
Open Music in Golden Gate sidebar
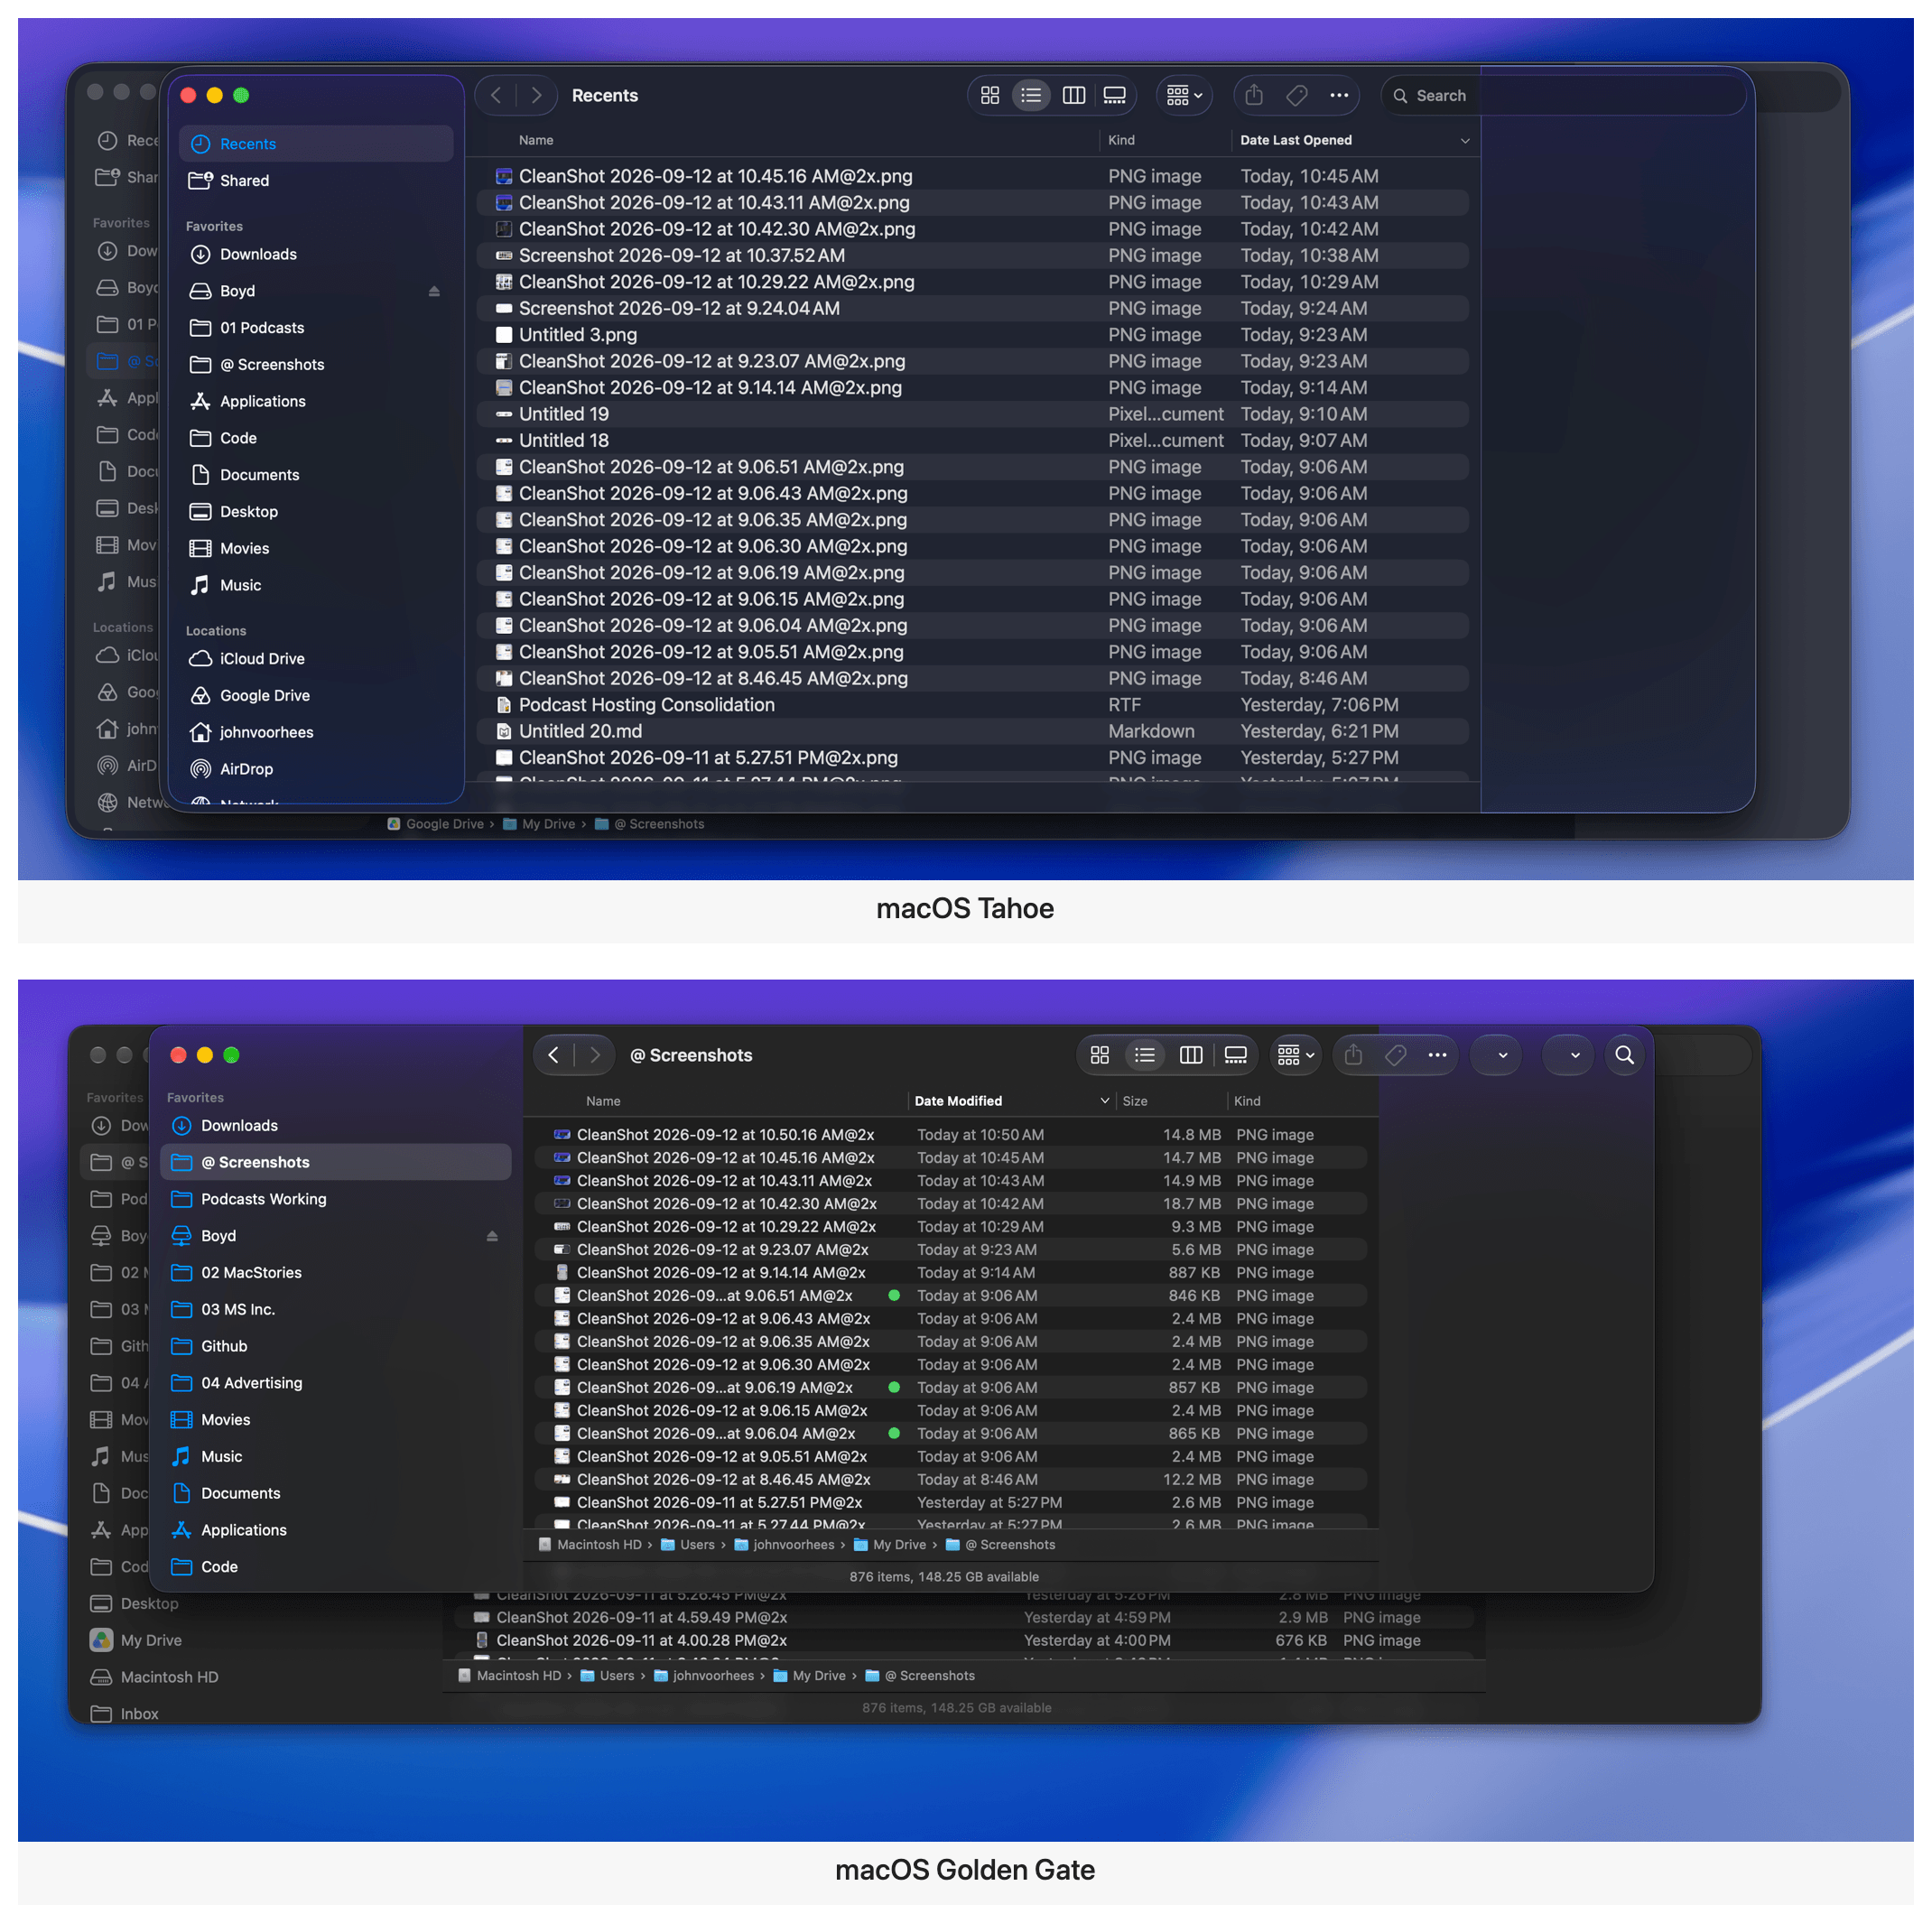point(335,1457)
